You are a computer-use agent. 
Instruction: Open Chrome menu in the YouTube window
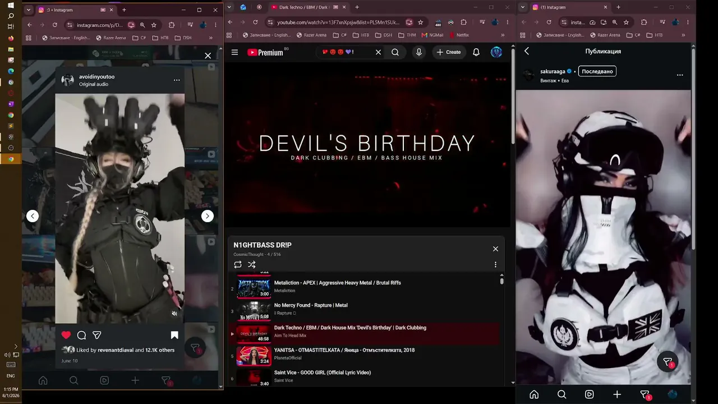[x=507, y=22]
